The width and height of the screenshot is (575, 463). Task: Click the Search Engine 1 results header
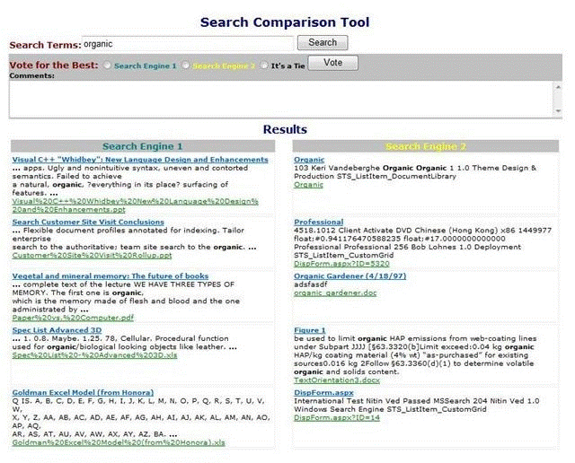click(x=143, y=146)
